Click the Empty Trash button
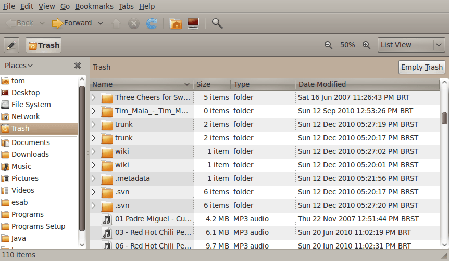Screen dimensions: 449x261 422,67
